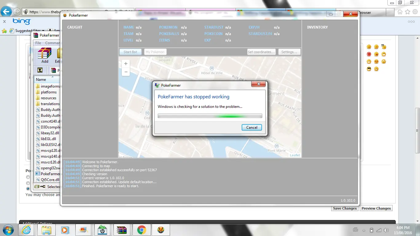Insert the smiling face emoticon
Image resolution: width=420 pixels, height=236 pixels.
369,47
